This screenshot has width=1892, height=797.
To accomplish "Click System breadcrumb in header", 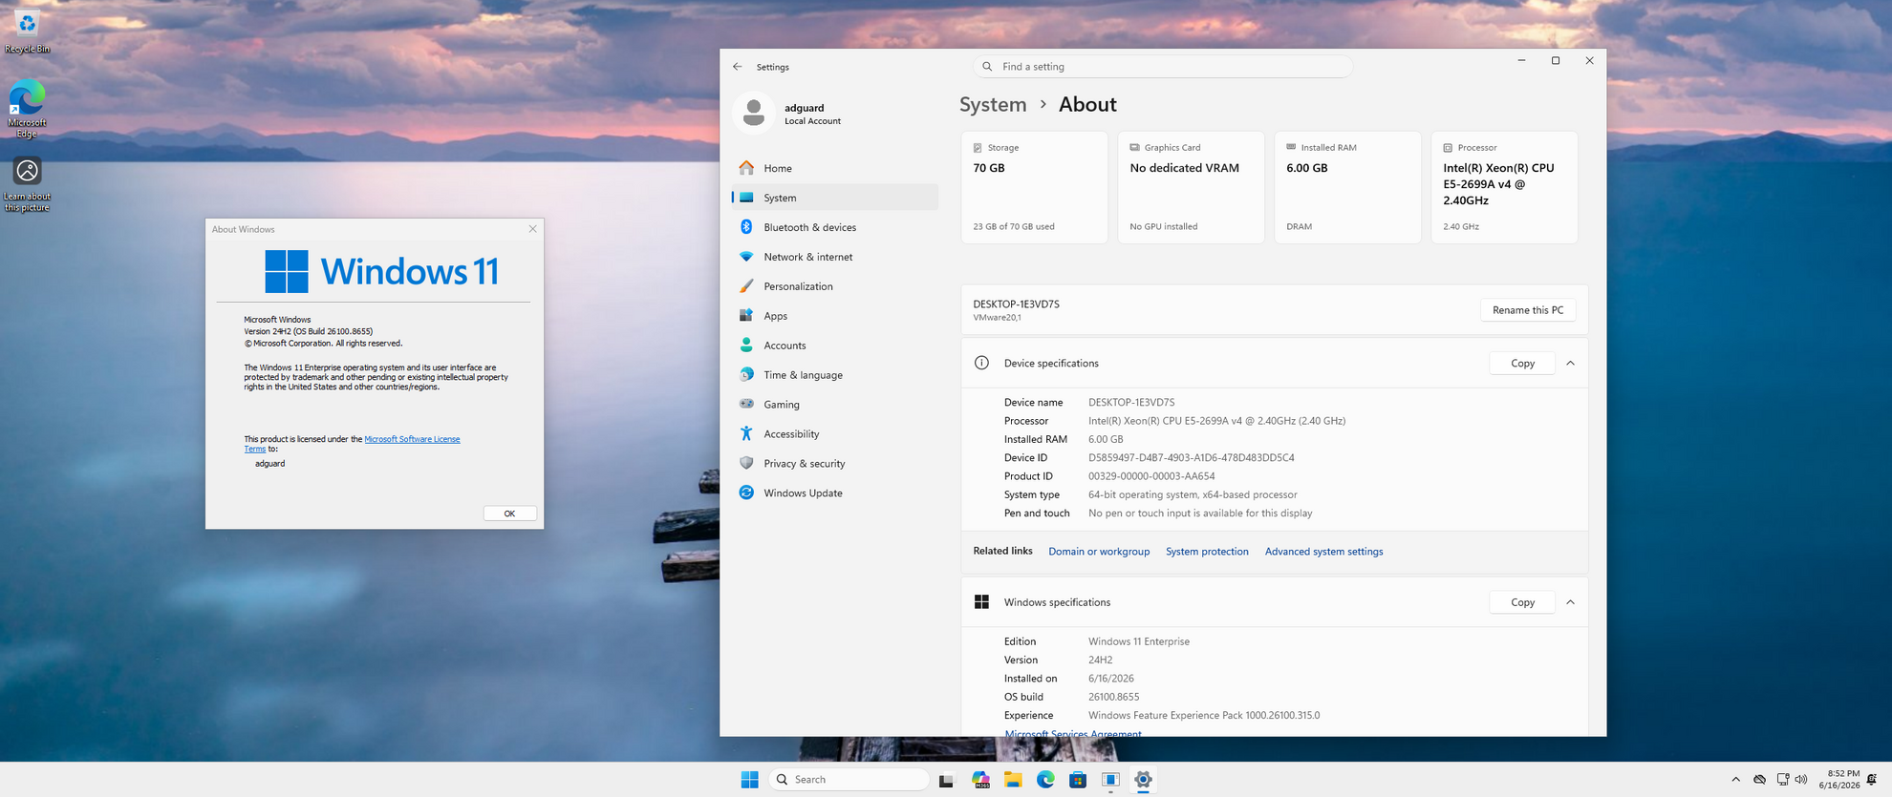I will 993,104.
